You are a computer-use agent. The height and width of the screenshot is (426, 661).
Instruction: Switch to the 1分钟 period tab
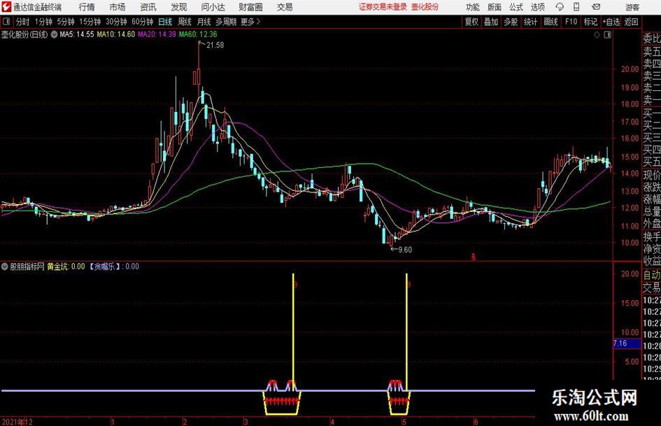[43, 22]
